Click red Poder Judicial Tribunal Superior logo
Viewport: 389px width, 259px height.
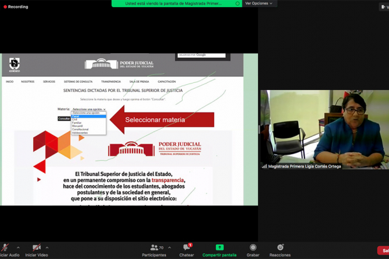154,149
